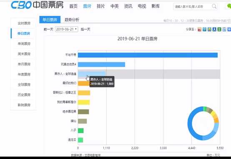Click the light-blue share icon after Douban
The height and width of the screenshot is (159, 231).
pyautogui.click(x=224, y=29)
